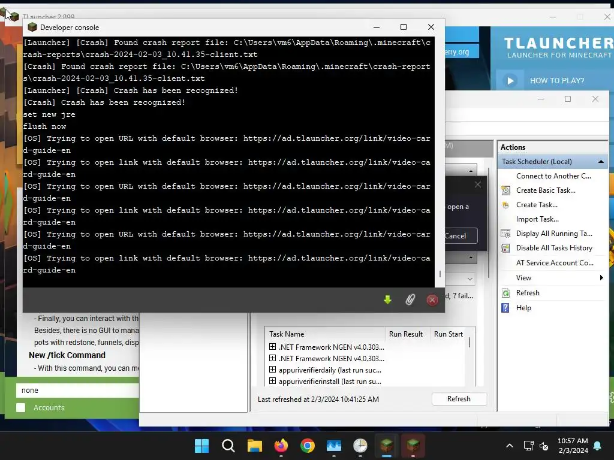
Task: Open the Task Scheduler clock taskbar icon
Action: [360, 446]
